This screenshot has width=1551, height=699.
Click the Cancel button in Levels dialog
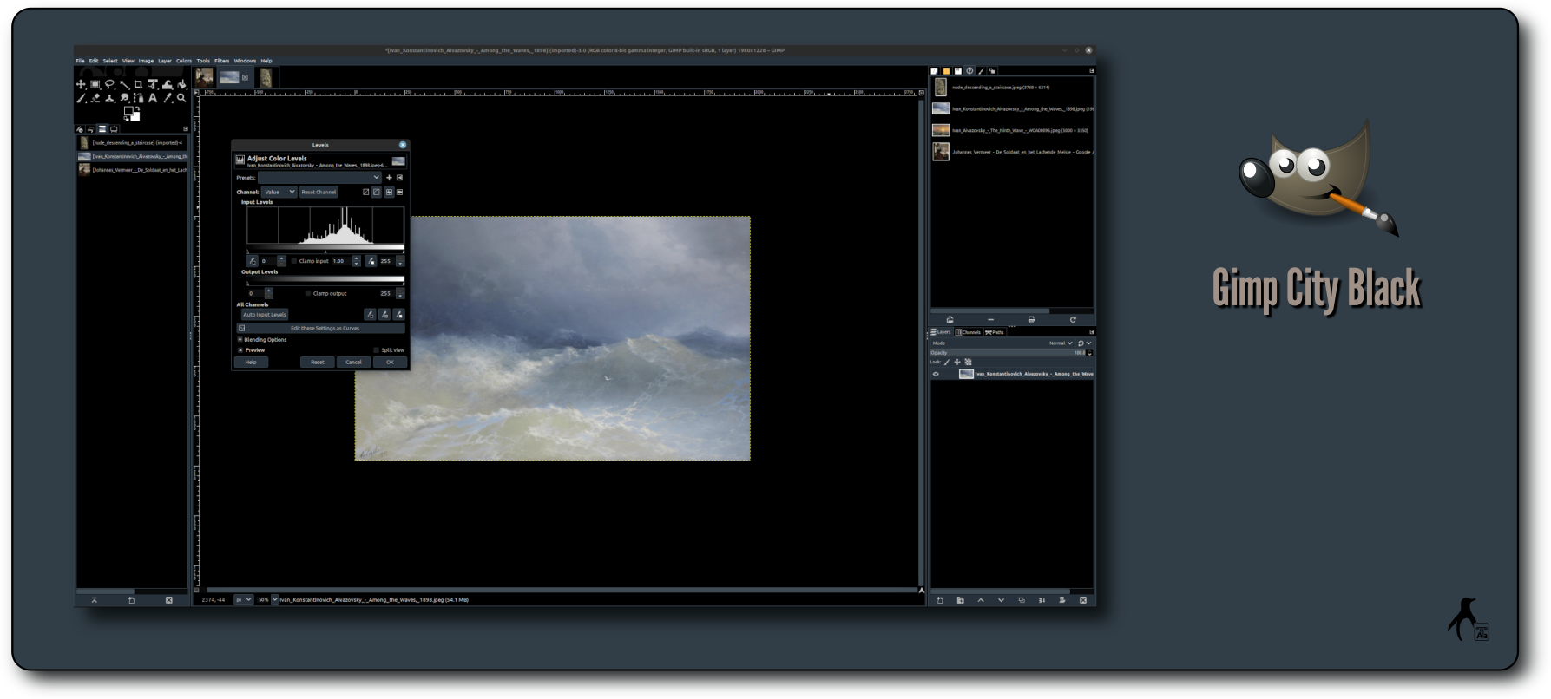(353, 363)
